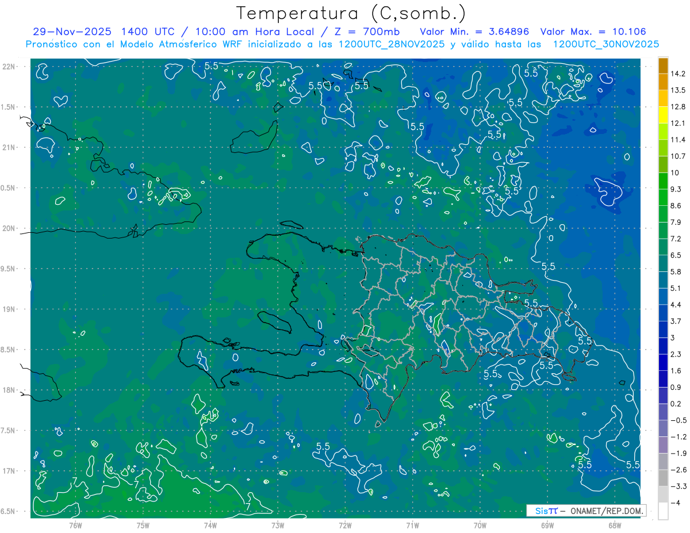The height and width of the screenshot is (533, 690).
Task: Click the latitude axis label "20N"
Action: [x=9, y=228]
